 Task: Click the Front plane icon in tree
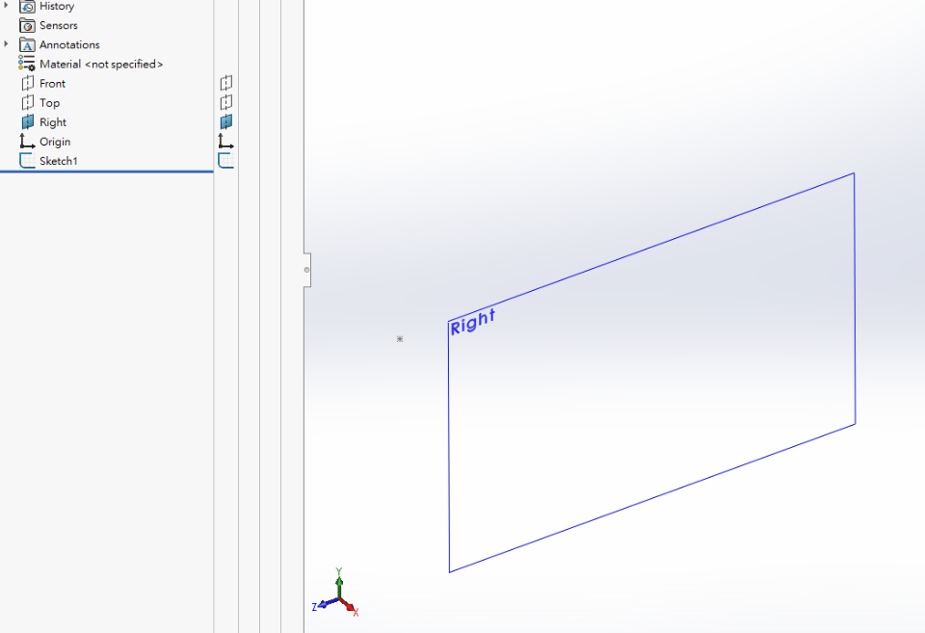pyautogui.click(x=27, y=83)
